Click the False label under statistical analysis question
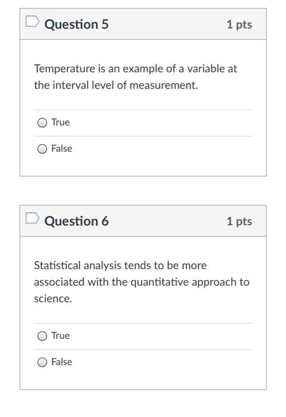The height and width of the screenshot is (417, 286). [x=61, y=362]
